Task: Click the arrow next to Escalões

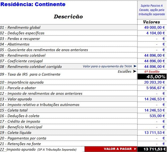Action: (134, 72)
